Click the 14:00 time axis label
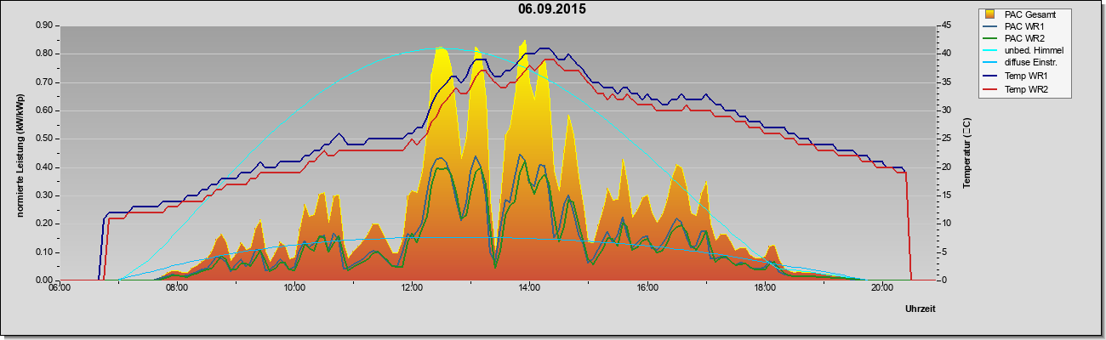Screen dimensions: 1106x340 (529, 288)
